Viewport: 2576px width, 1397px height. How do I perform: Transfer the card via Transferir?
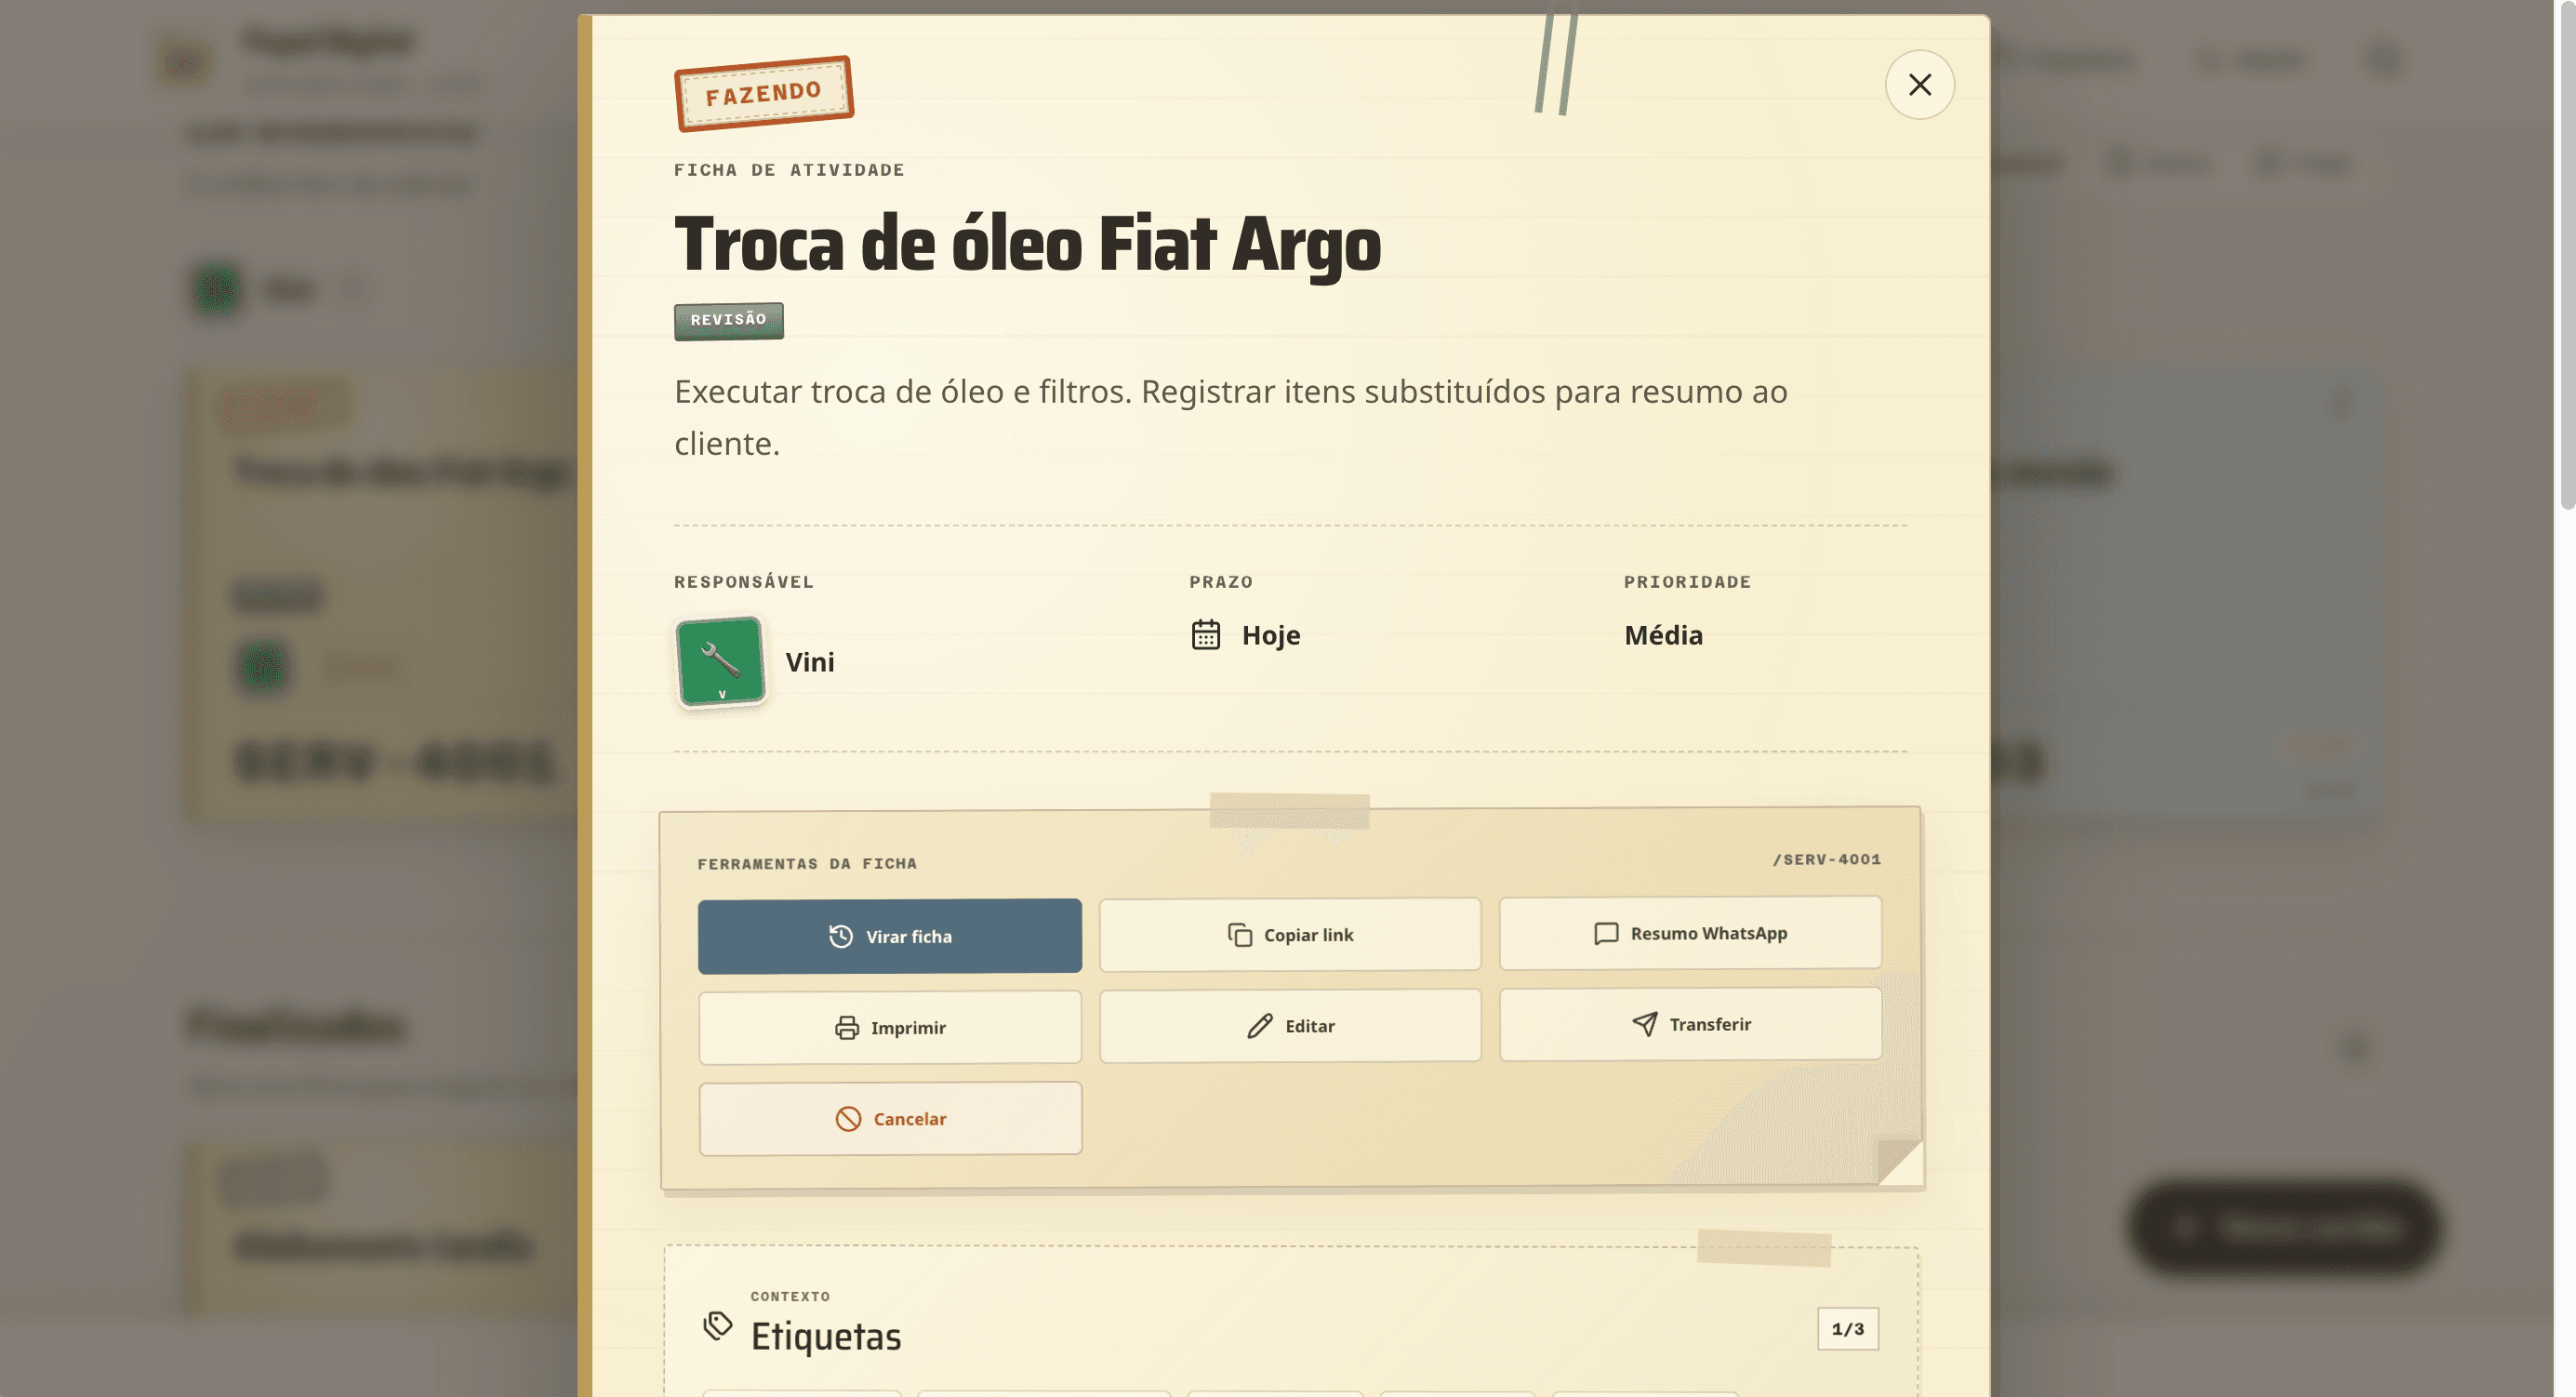pyautogui.click(x=1690, y=1024)
